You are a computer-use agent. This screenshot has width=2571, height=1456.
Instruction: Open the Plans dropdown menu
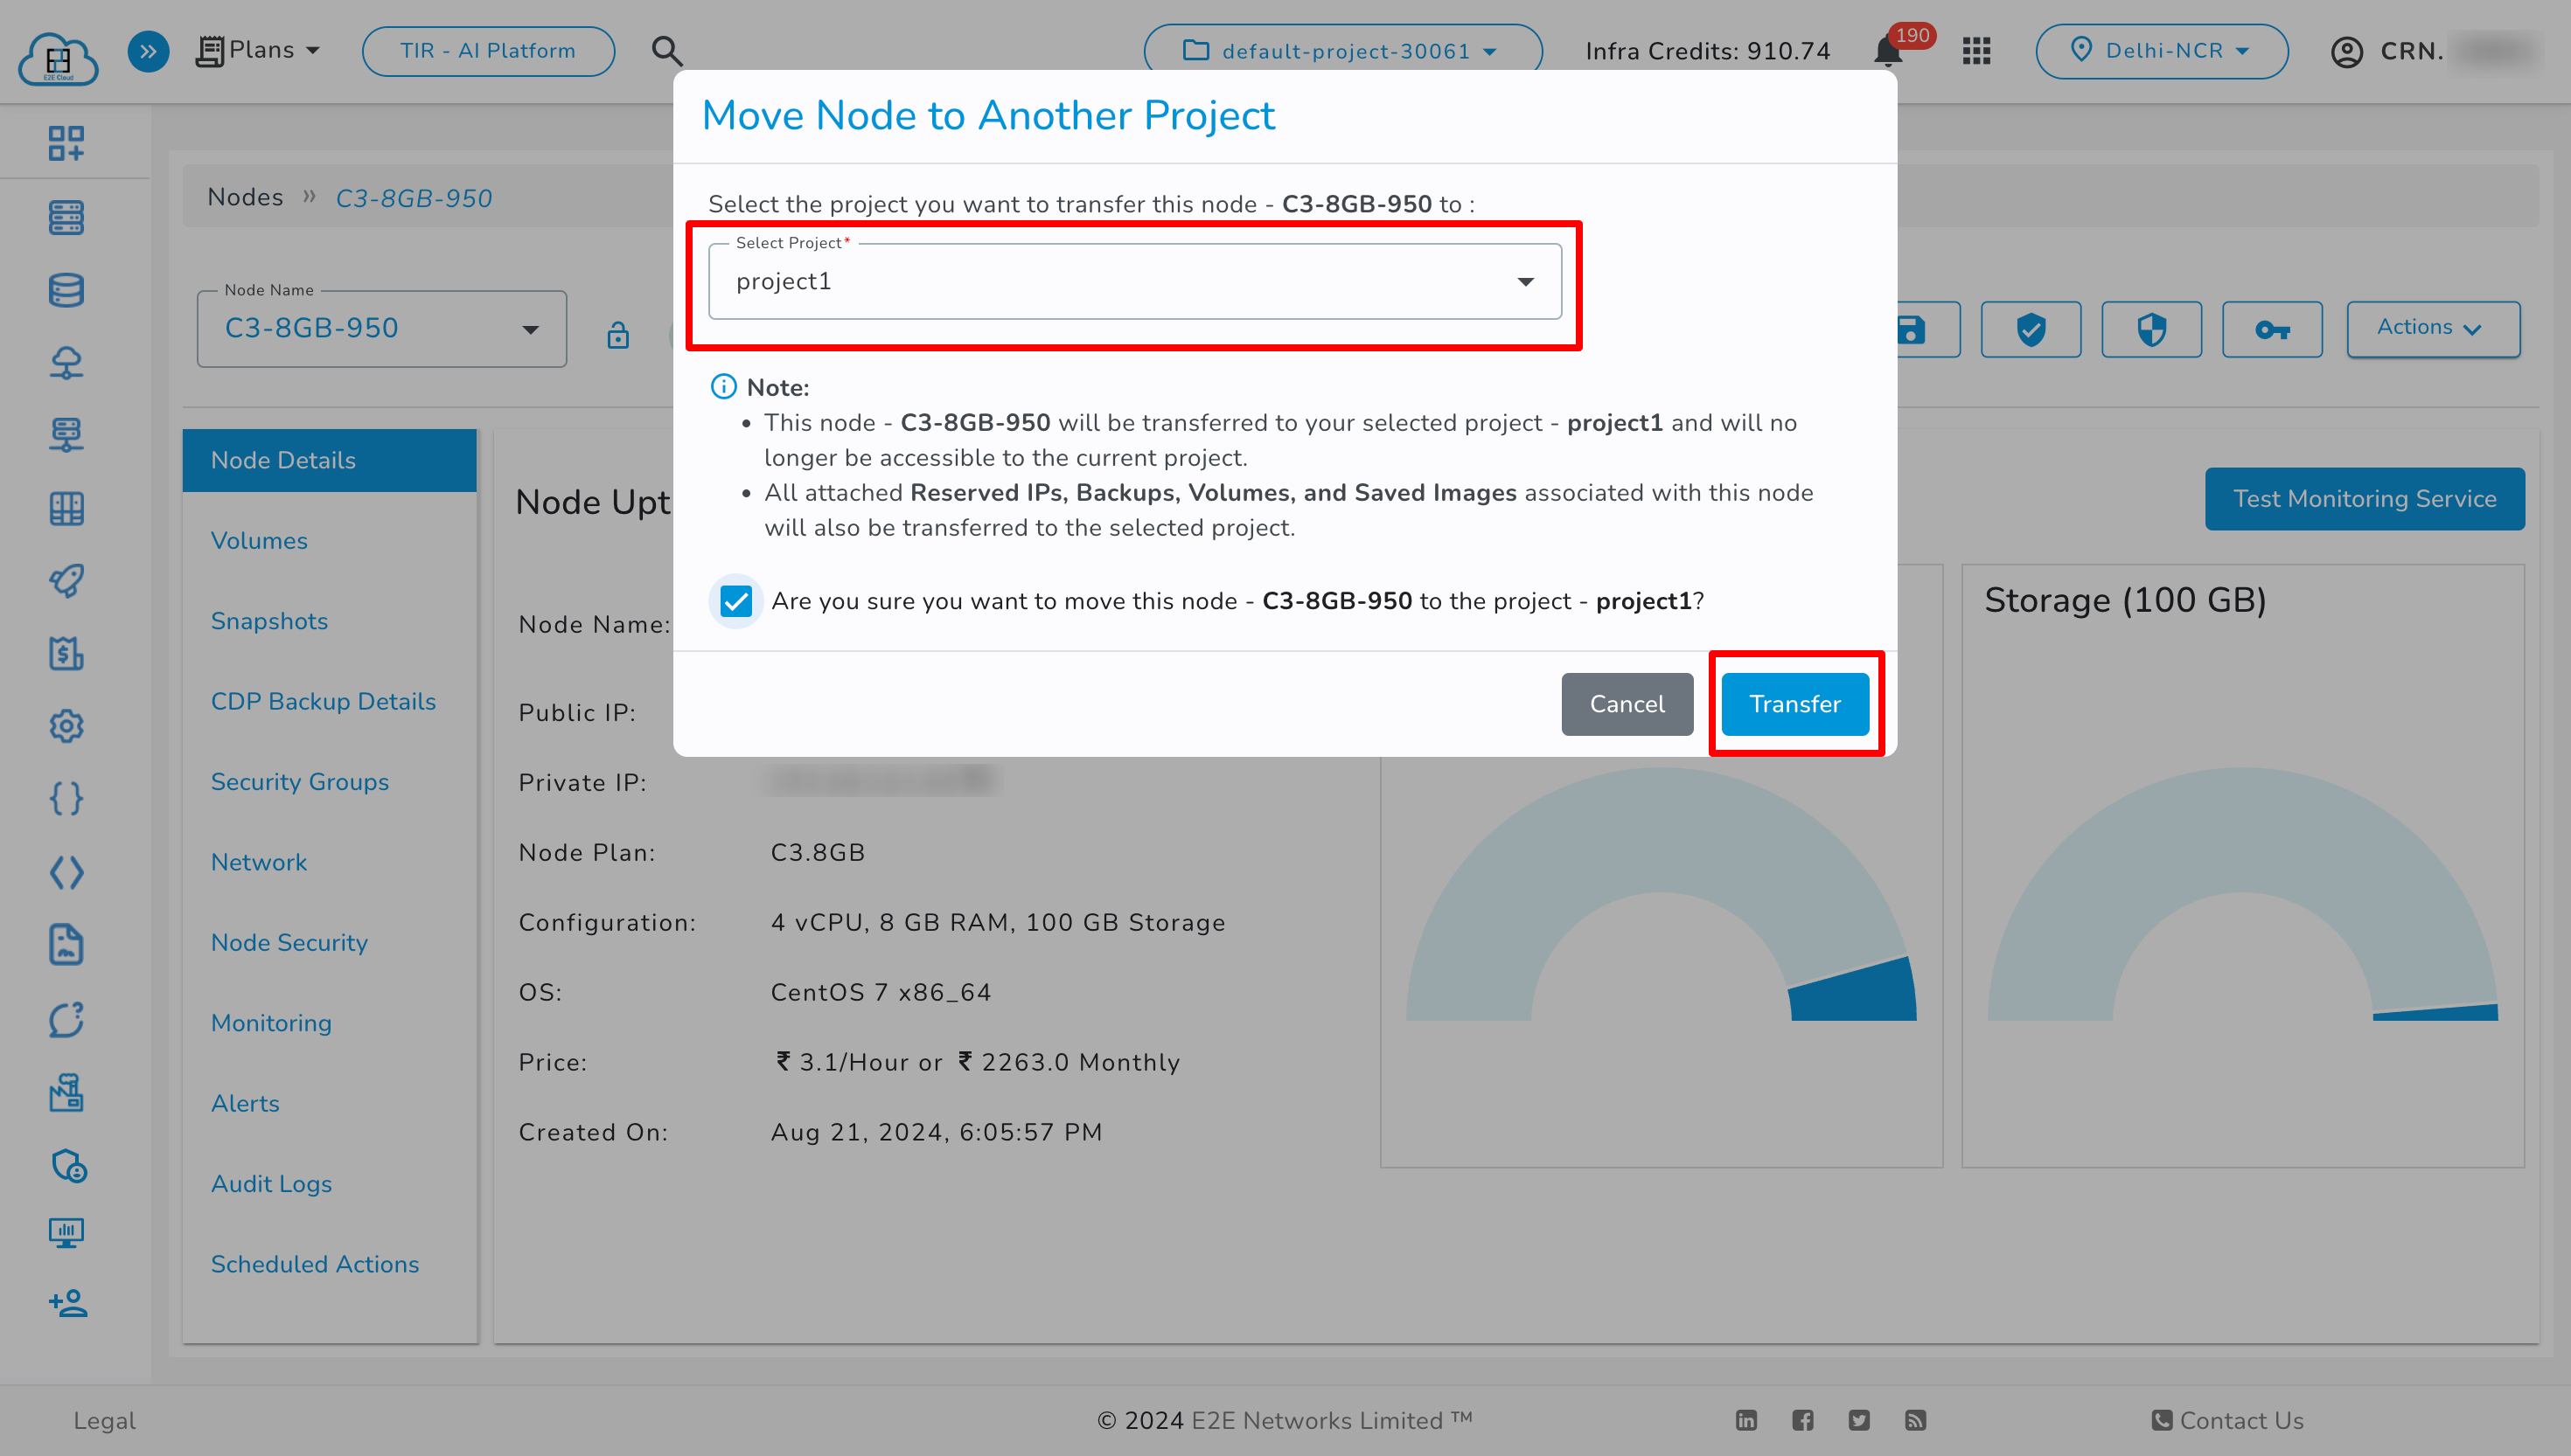[x=260, y=50]
